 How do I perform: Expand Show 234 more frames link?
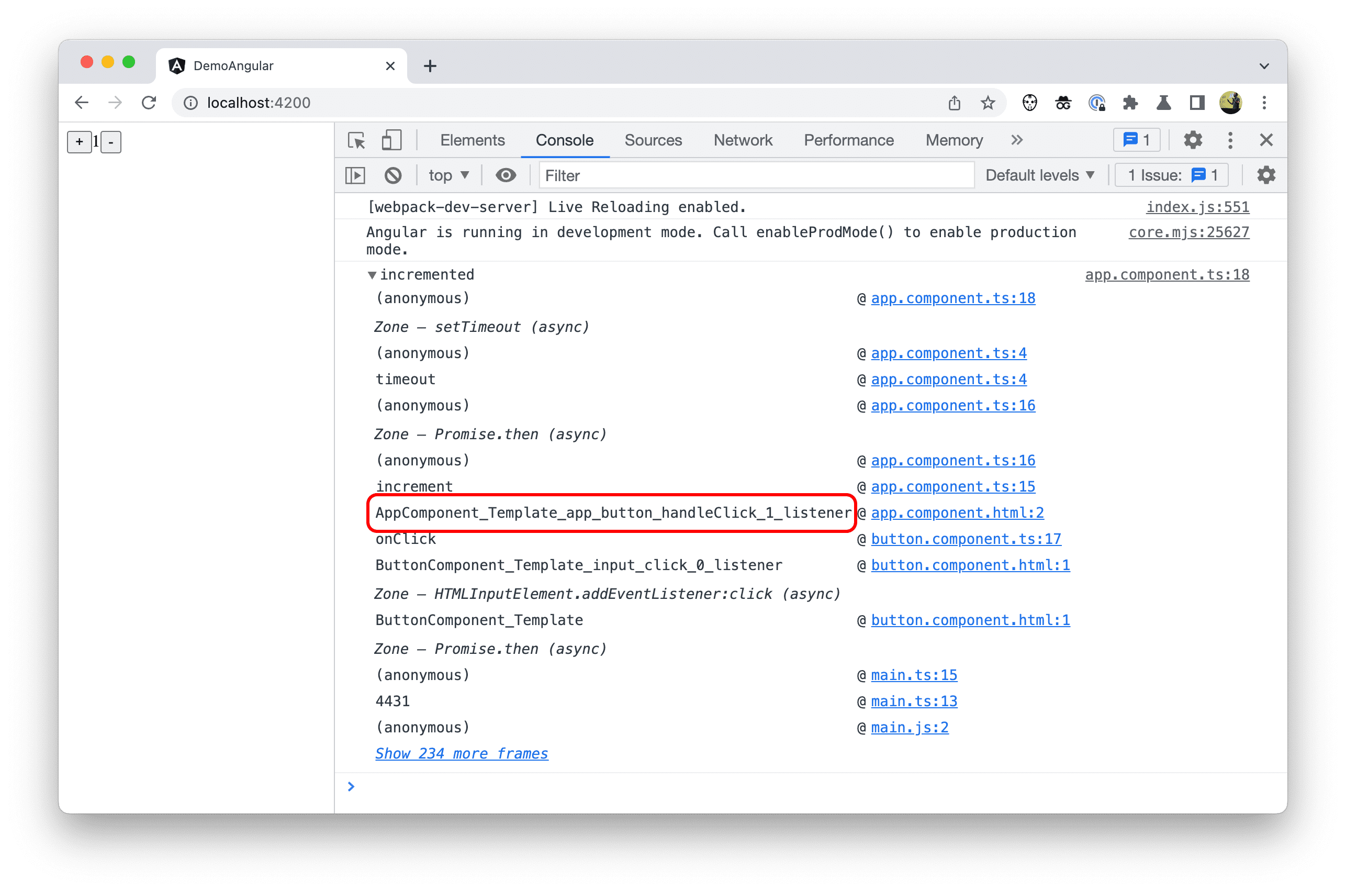click(x=461, y=753)
